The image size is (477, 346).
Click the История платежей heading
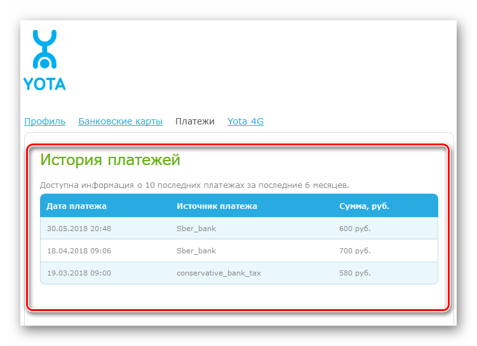click(110, 159)
